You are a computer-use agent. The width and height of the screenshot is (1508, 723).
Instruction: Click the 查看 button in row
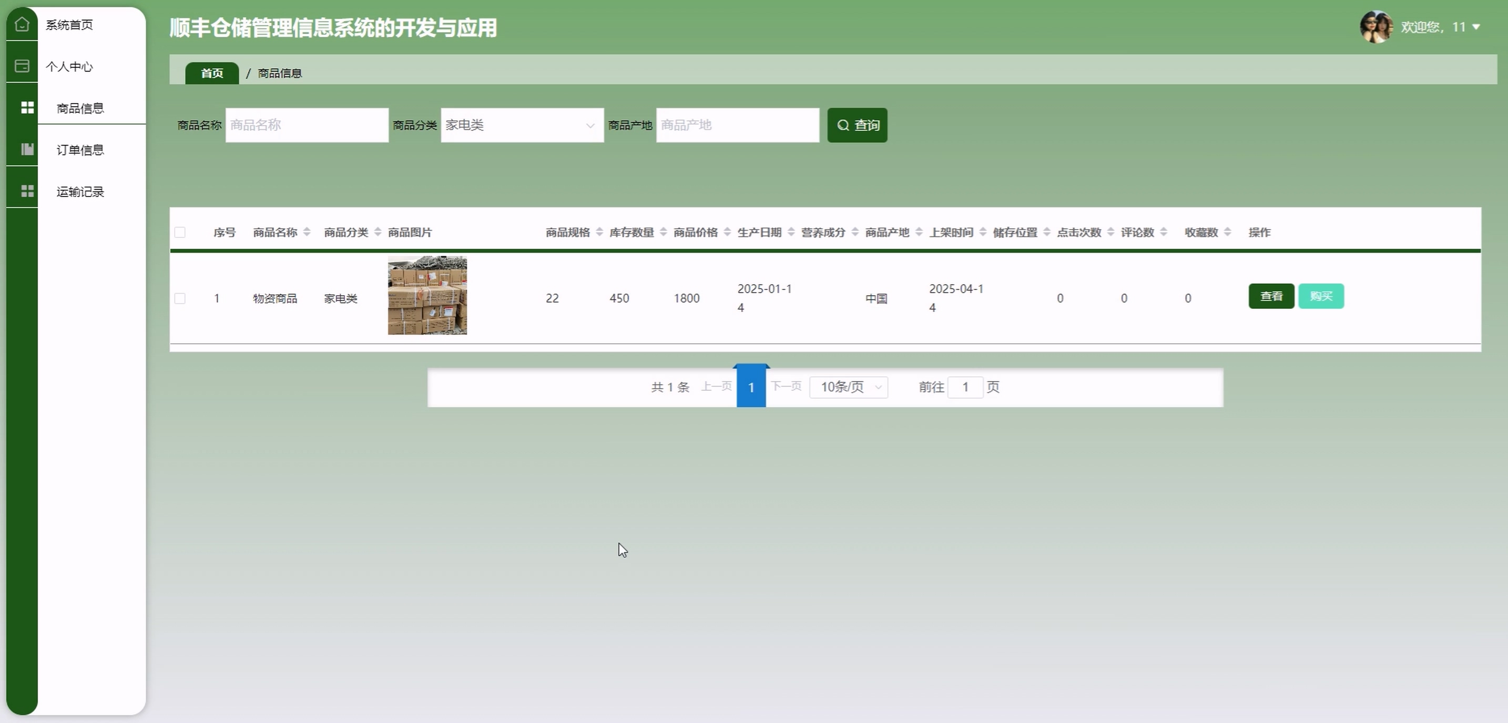1271,296
